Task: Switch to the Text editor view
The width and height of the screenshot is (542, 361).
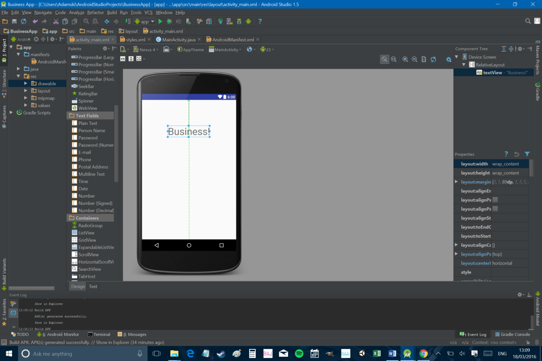Action: [x=93, y=286]
